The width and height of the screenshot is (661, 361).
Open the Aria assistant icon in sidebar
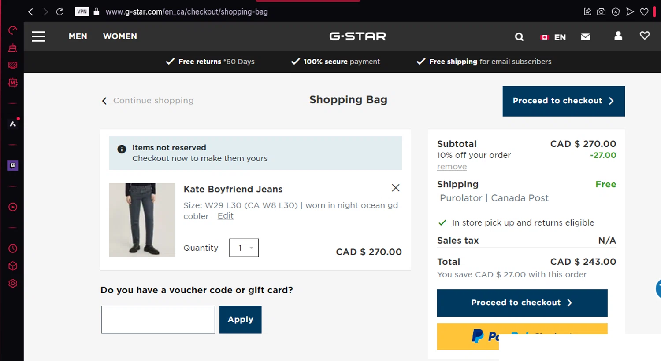13,124
